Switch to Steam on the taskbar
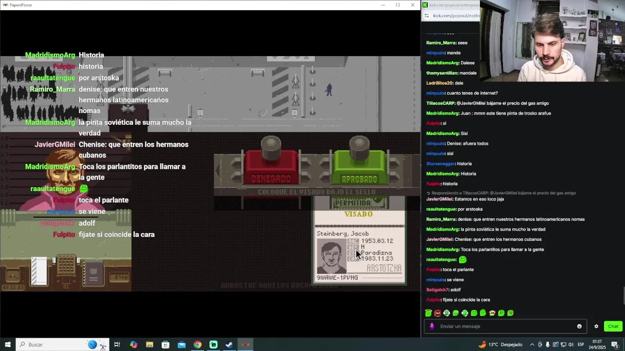Image resolution: width=625 pixels, height=351 pixels. tap(229, 345)
